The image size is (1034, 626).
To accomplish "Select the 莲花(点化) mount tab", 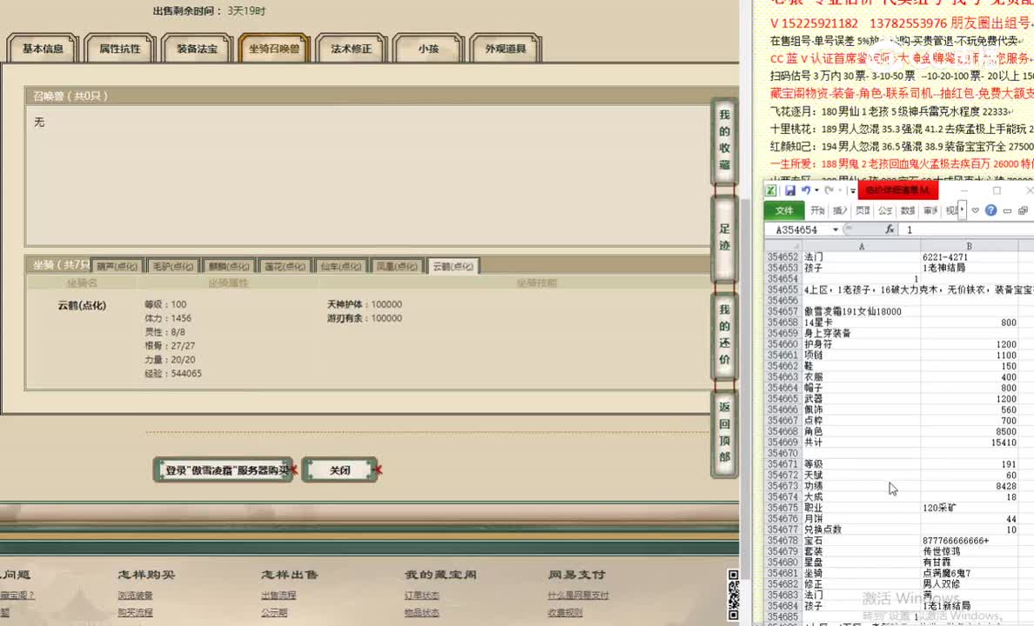I will [x=285, y=266].
